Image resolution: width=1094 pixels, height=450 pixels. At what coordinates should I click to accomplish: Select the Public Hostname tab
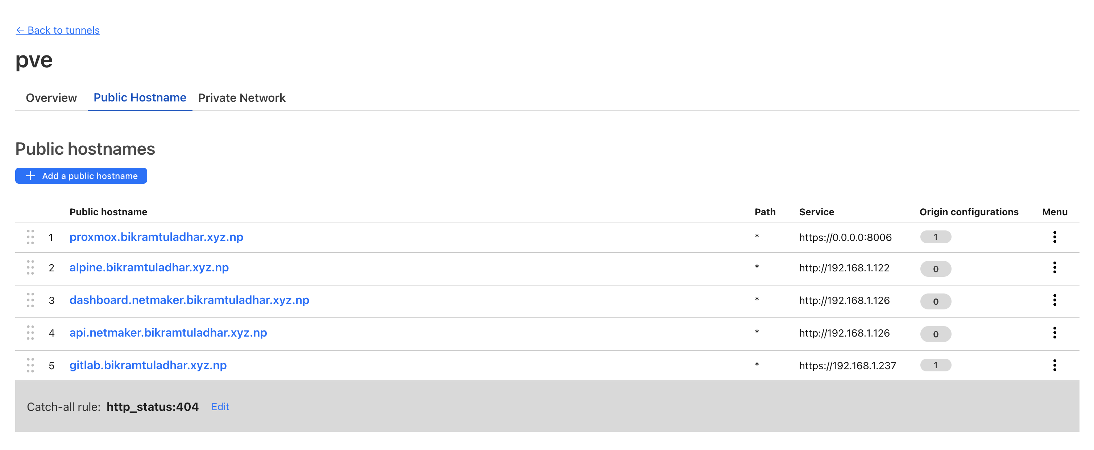tap(140, 97)
